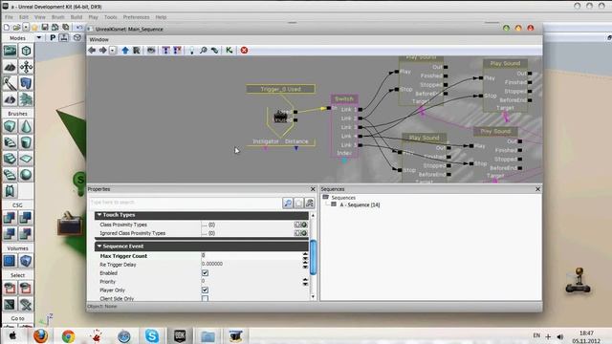The height and width of the screenshot is (344, 612).
Task: Click the search magnifier beside properties search field
Action: (288, 203)
